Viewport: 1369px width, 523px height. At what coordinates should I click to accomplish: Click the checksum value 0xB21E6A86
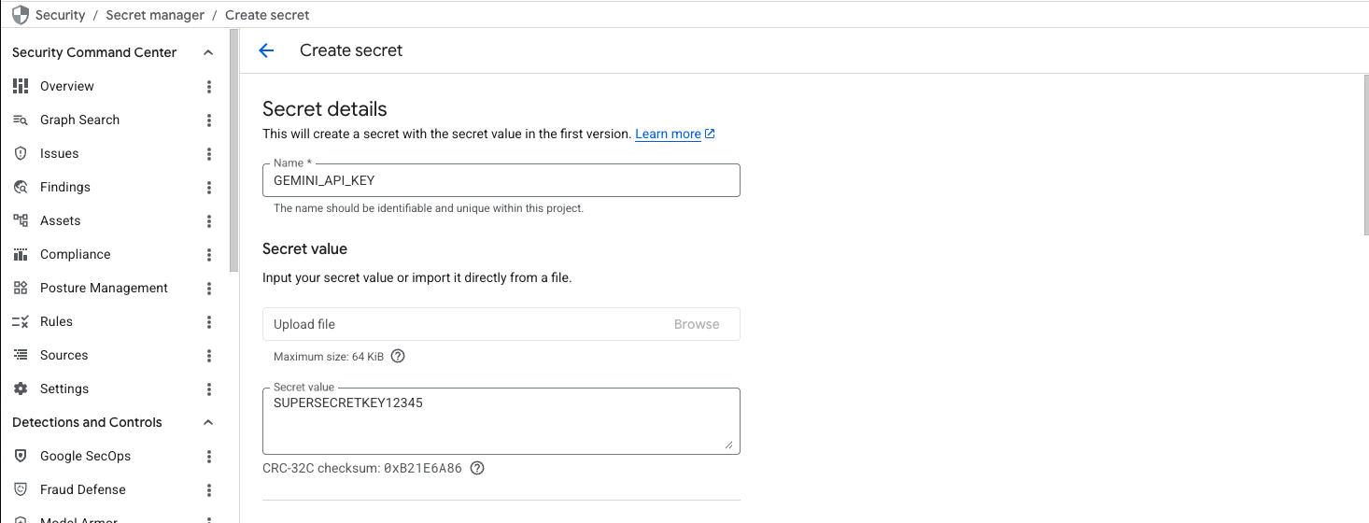(423, 468)
